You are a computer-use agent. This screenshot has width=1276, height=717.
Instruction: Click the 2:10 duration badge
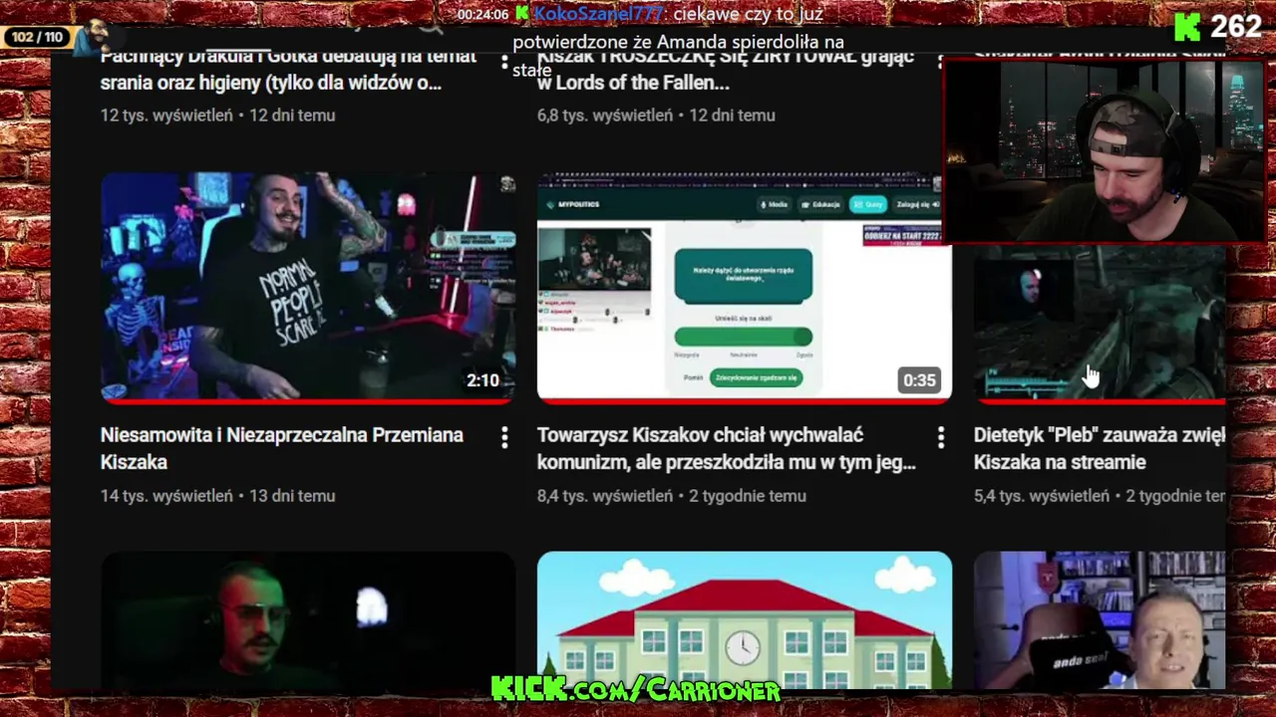[482, 380]
